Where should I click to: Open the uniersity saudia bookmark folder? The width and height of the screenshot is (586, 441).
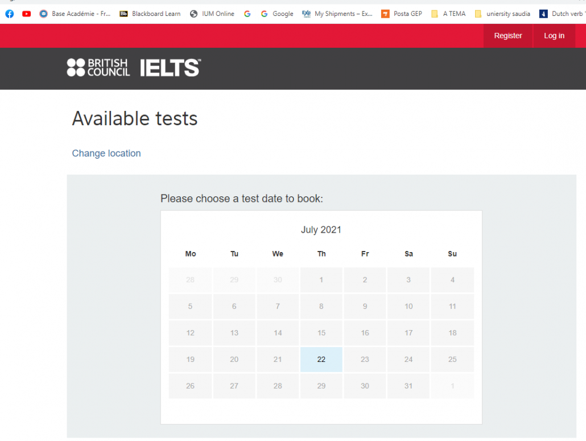coord(503,14)
